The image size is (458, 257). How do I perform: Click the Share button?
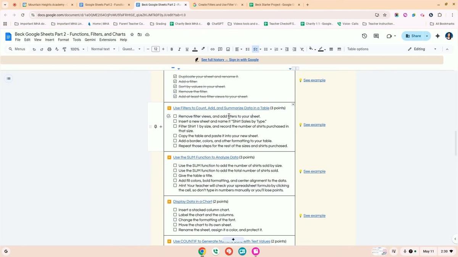(x=413, y=36)
